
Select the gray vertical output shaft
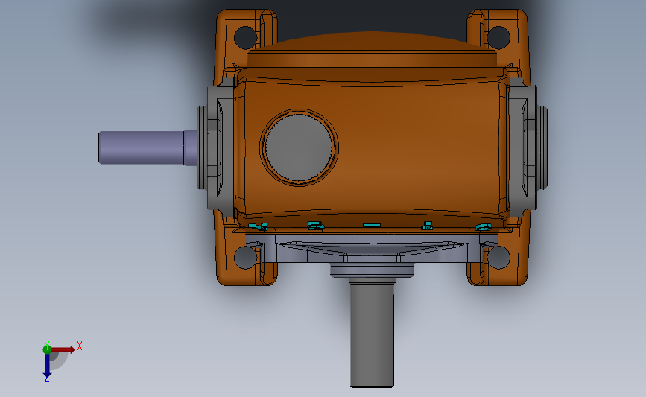coord(372,332)
